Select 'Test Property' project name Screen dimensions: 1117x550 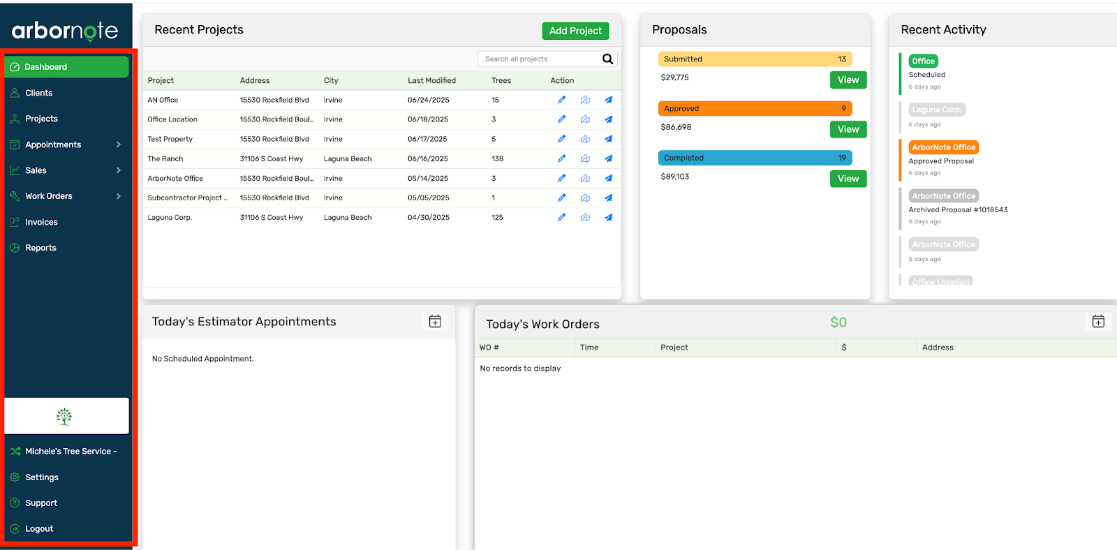170,139
